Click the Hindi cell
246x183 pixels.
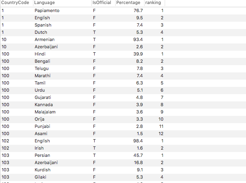(40, 54)
